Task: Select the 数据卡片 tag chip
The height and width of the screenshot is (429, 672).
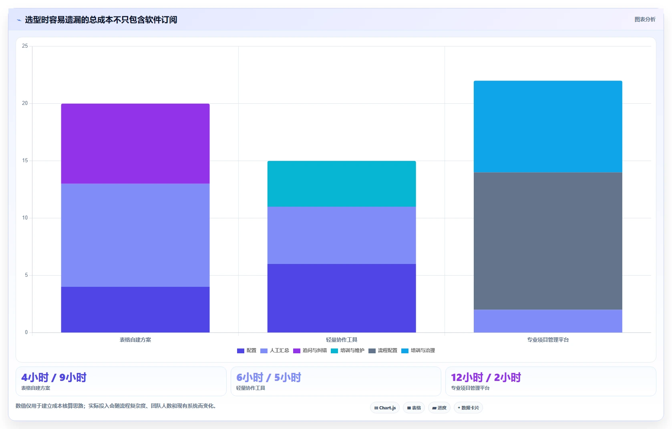Action: (468, 408)
